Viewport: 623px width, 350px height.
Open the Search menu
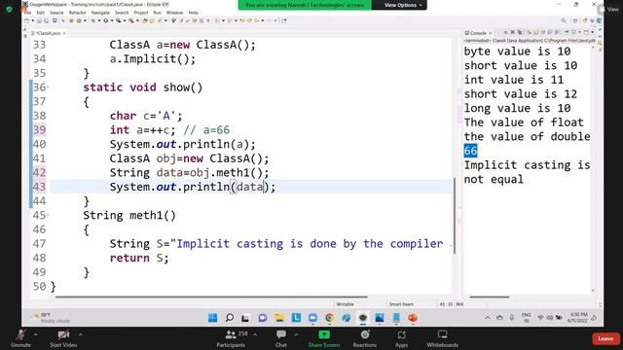click(x=122, y=13)
